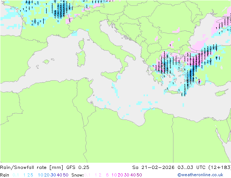Viewport: 231px width, 178px height.
Task: Pick the Snow 30 legend value
Action: click(127, 175)
